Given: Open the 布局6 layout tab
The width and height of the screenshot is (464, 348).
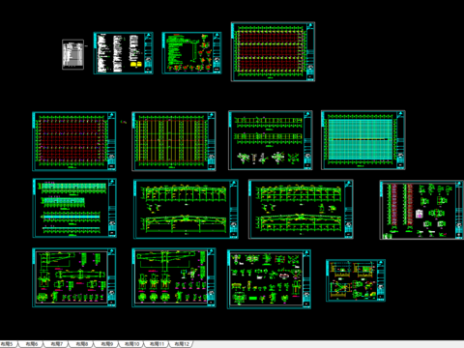Looking at the screenshot, I should coord(32,344).
